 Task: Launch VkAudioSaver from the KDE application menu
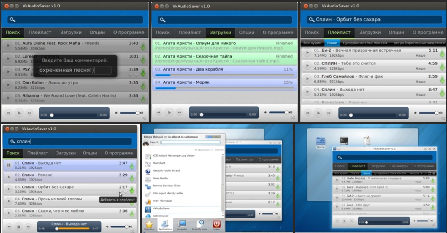click(182, 209)
